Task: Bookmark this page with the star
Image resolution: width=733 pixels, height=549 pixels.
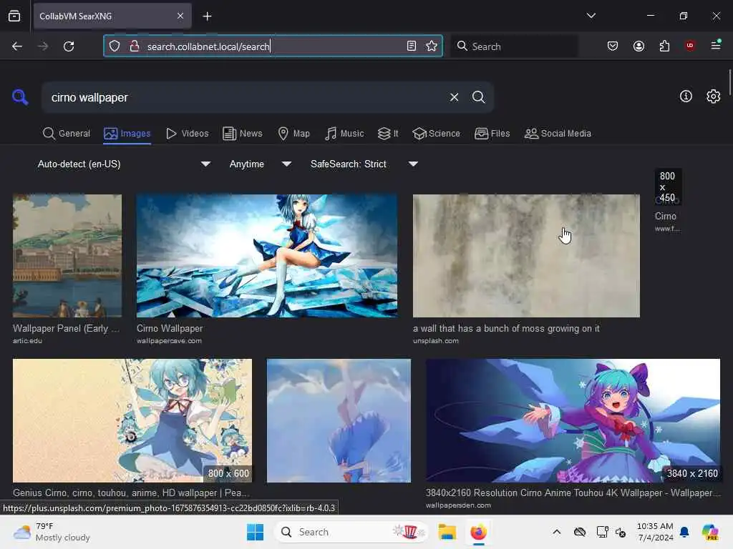Action: tap(432, 46)
